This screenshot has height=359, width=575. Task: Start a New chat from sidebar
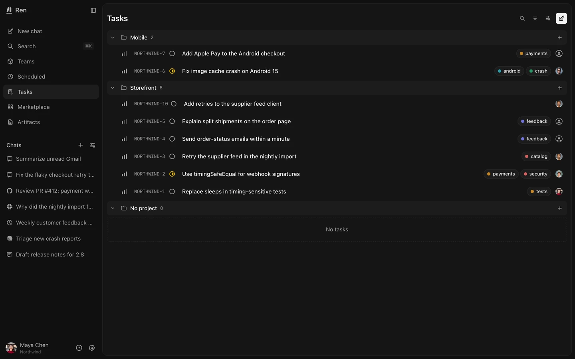tap(51, 31)
